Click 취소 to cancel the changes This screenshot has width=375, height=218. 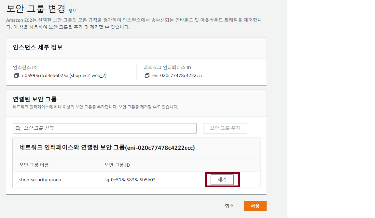tap(229, 206)
